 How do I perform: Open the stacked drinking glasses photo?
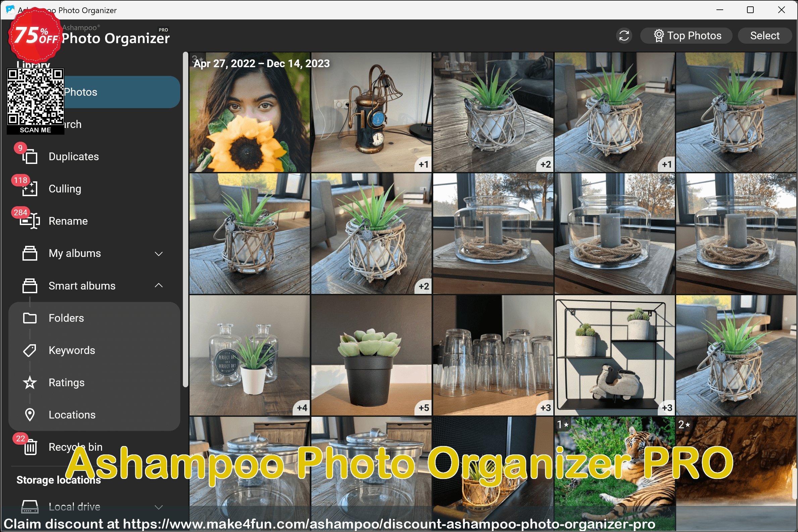pyautogui.click(x=493, y=355)
